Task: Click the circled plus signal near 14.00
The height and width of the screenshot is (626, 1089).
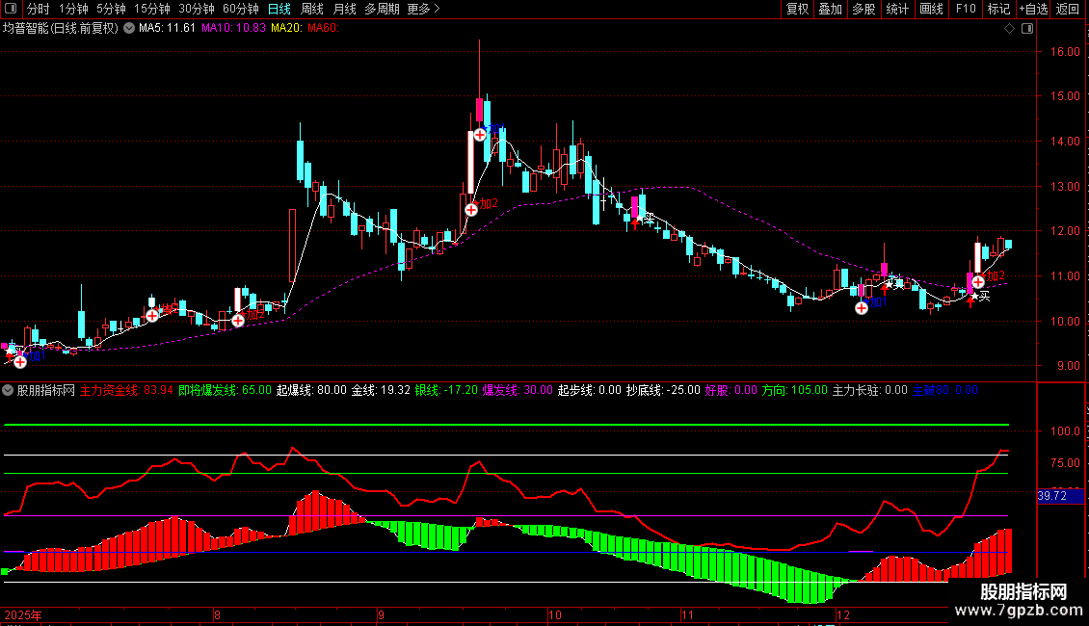Action: (480, 135)
